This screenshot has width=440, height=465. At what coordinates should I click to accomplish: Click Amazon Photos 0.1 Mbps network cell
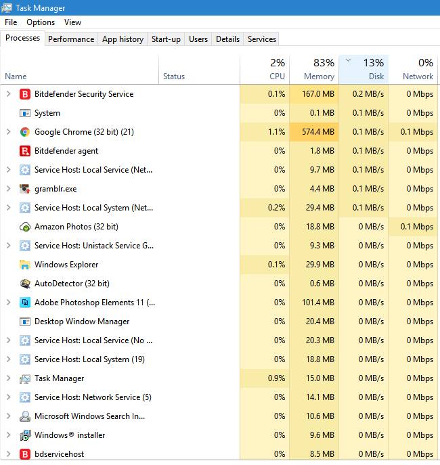click(x=414, y=227)
